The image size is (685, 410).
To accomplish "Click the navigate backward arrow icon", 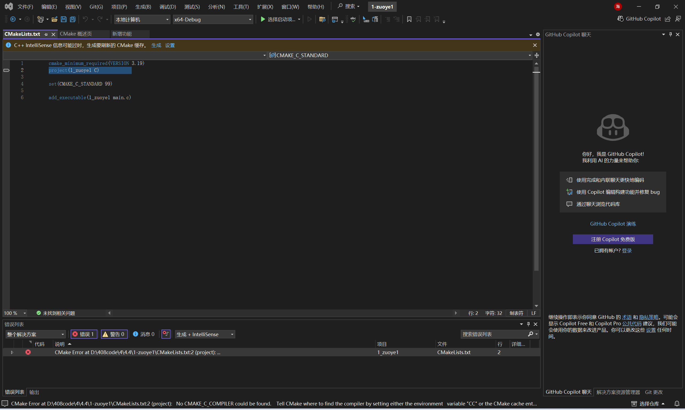I will coord(13,19).
